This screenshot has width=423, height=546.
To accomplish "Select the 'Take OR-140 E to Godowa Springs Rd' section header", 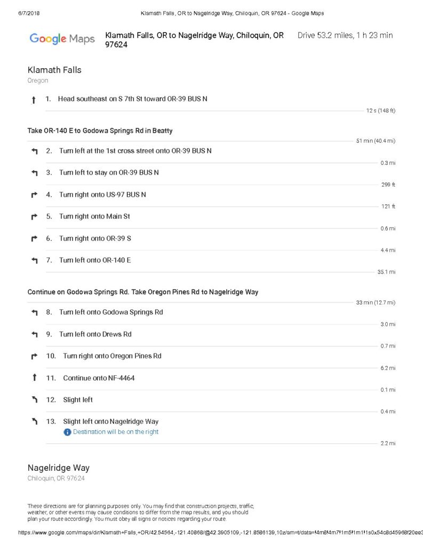I will click(x=100, y=131).
